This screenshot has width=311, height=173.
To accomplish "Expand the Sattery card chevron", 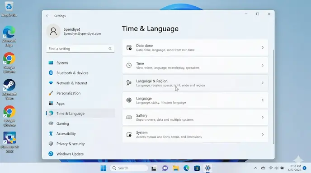I will click(x=263, y=117).
